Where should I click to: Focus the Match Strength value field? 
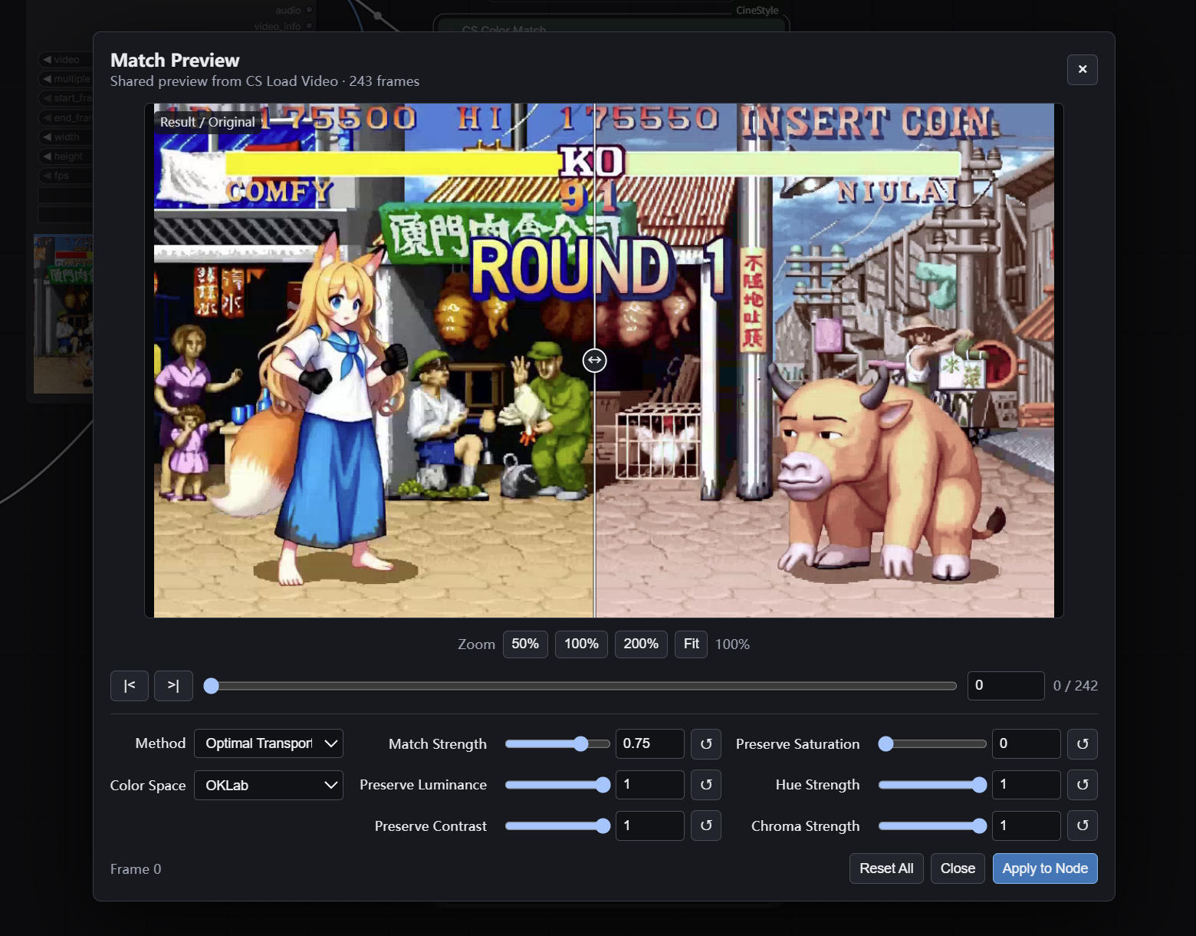649,743
